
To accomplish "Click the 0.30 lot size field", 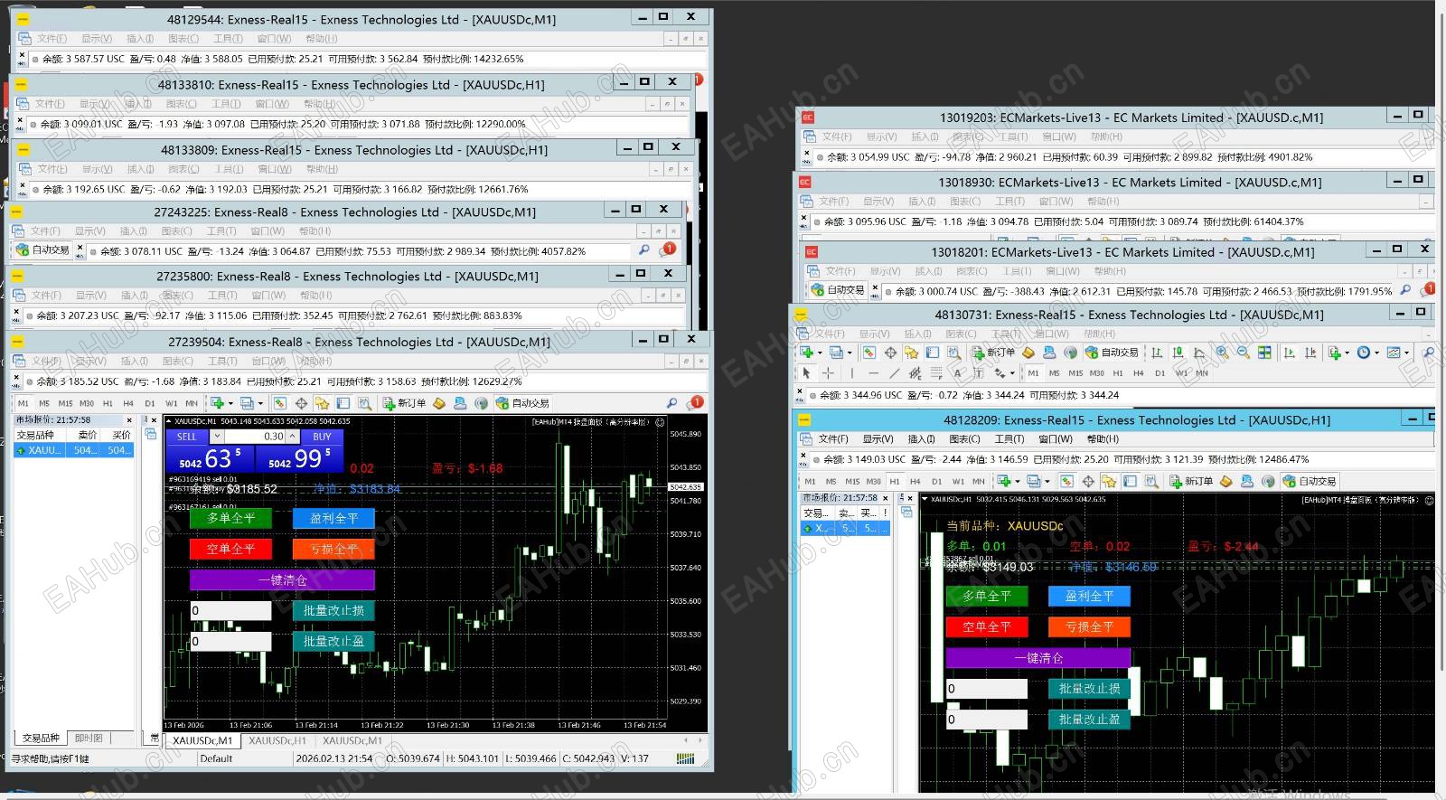I will [x=256, y=437].
